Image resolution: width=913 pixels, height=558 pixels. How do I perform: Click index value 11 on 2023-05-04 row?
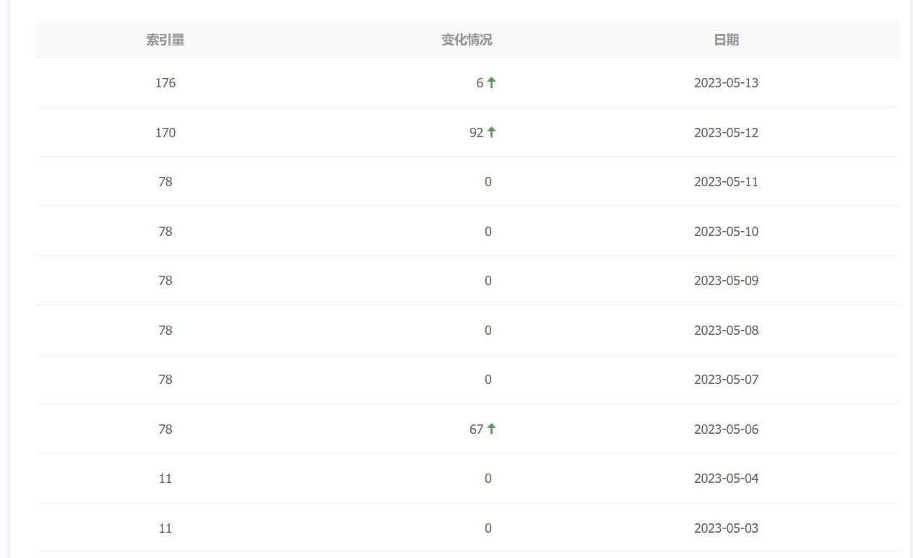click(x=165, y=478)
